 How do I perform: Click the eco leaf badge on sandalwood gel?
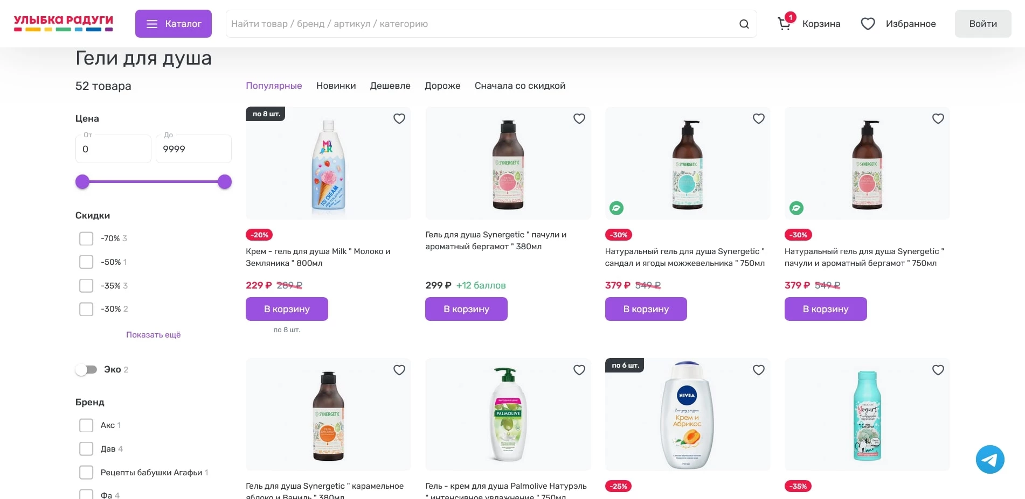tap(617, 208)
